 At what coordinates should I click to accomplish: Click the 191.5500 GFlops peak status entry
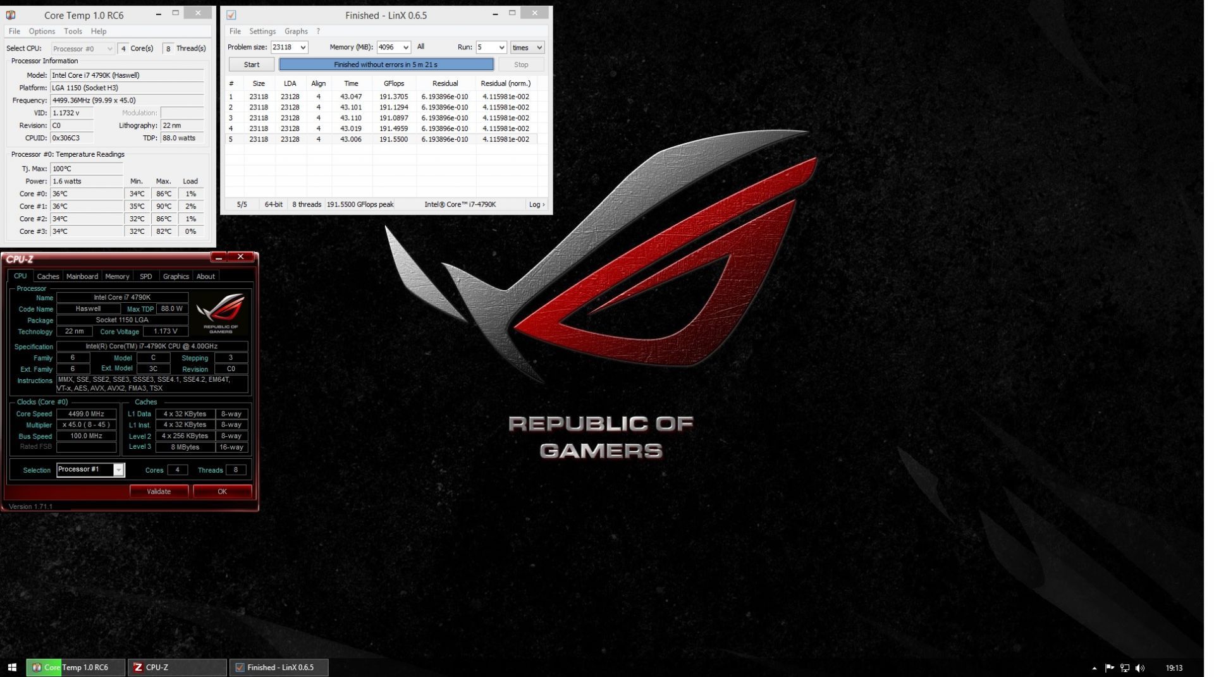[x=360, y=204]
